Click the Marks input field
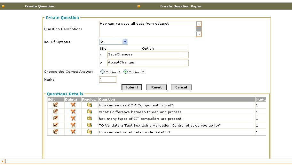The image size is (292, 165). tap(108, 79)
